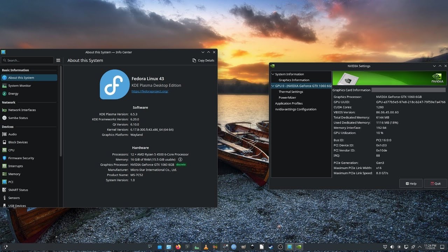Click the discrete GPU badge
Image resolution: width=448 pixels, height=252 pixels.
tap(181, 164)
